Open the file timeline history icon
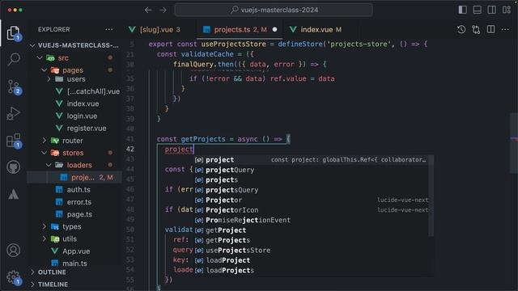This screenshot has height=291, width=518. [461, 29]
